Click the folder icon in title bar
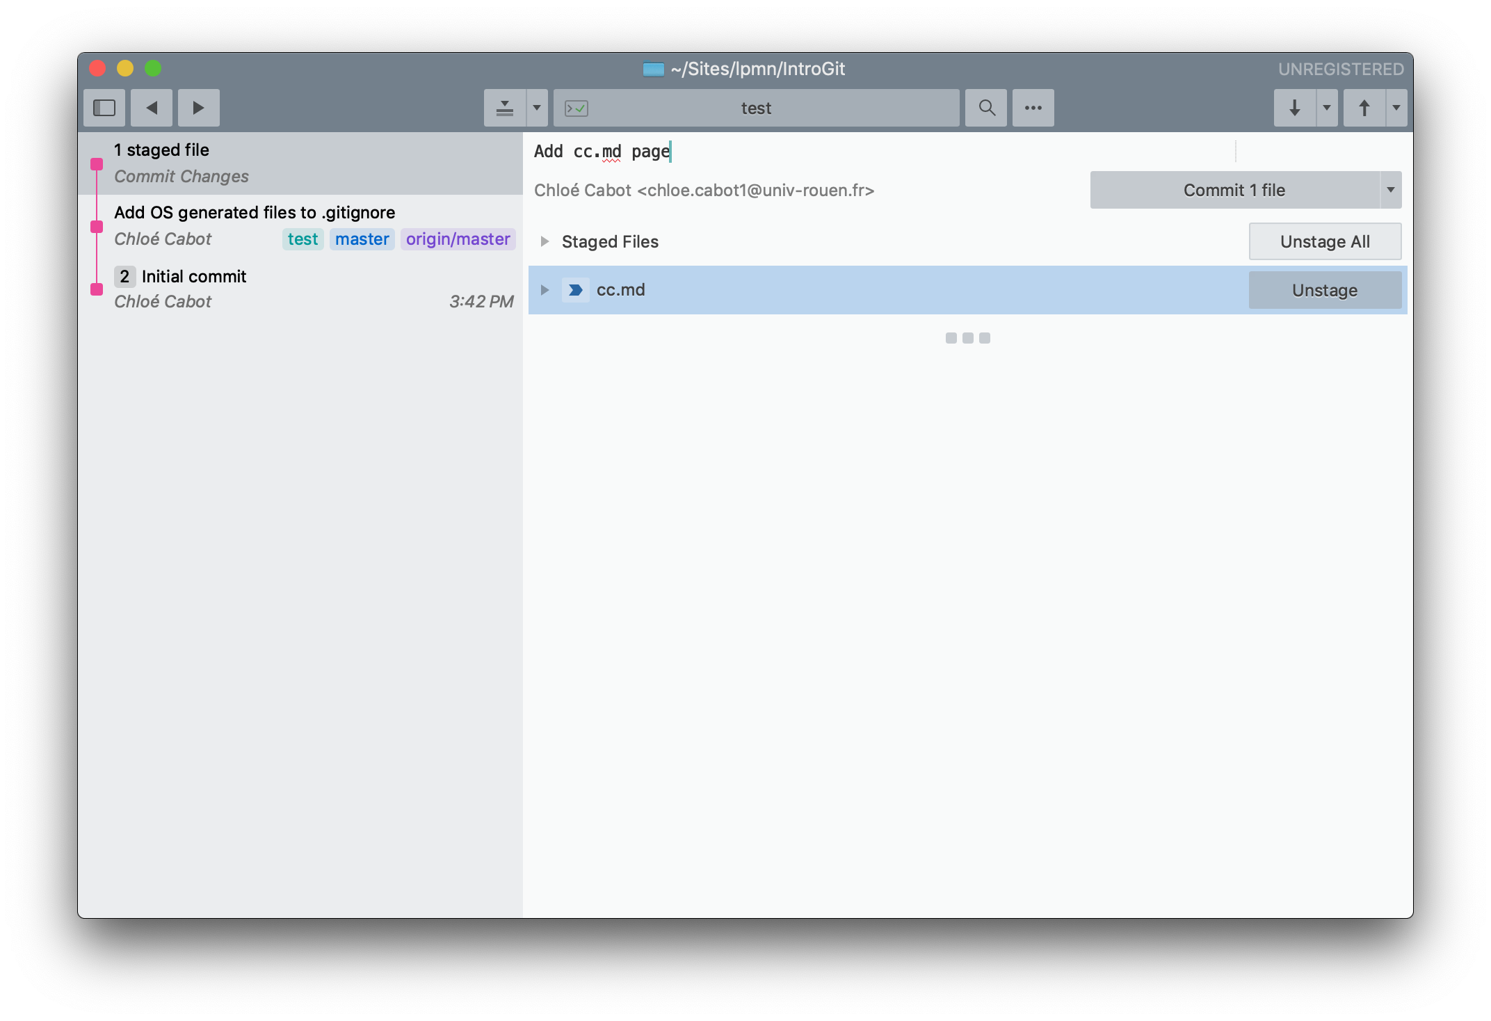Image resolution: width=1491 pixels, height=1021 pixels. (x=653, y=69)
